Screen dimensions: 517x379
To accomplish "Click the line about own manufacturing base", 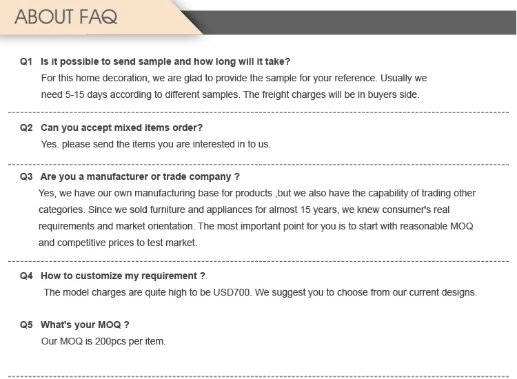I will point(257,193).
